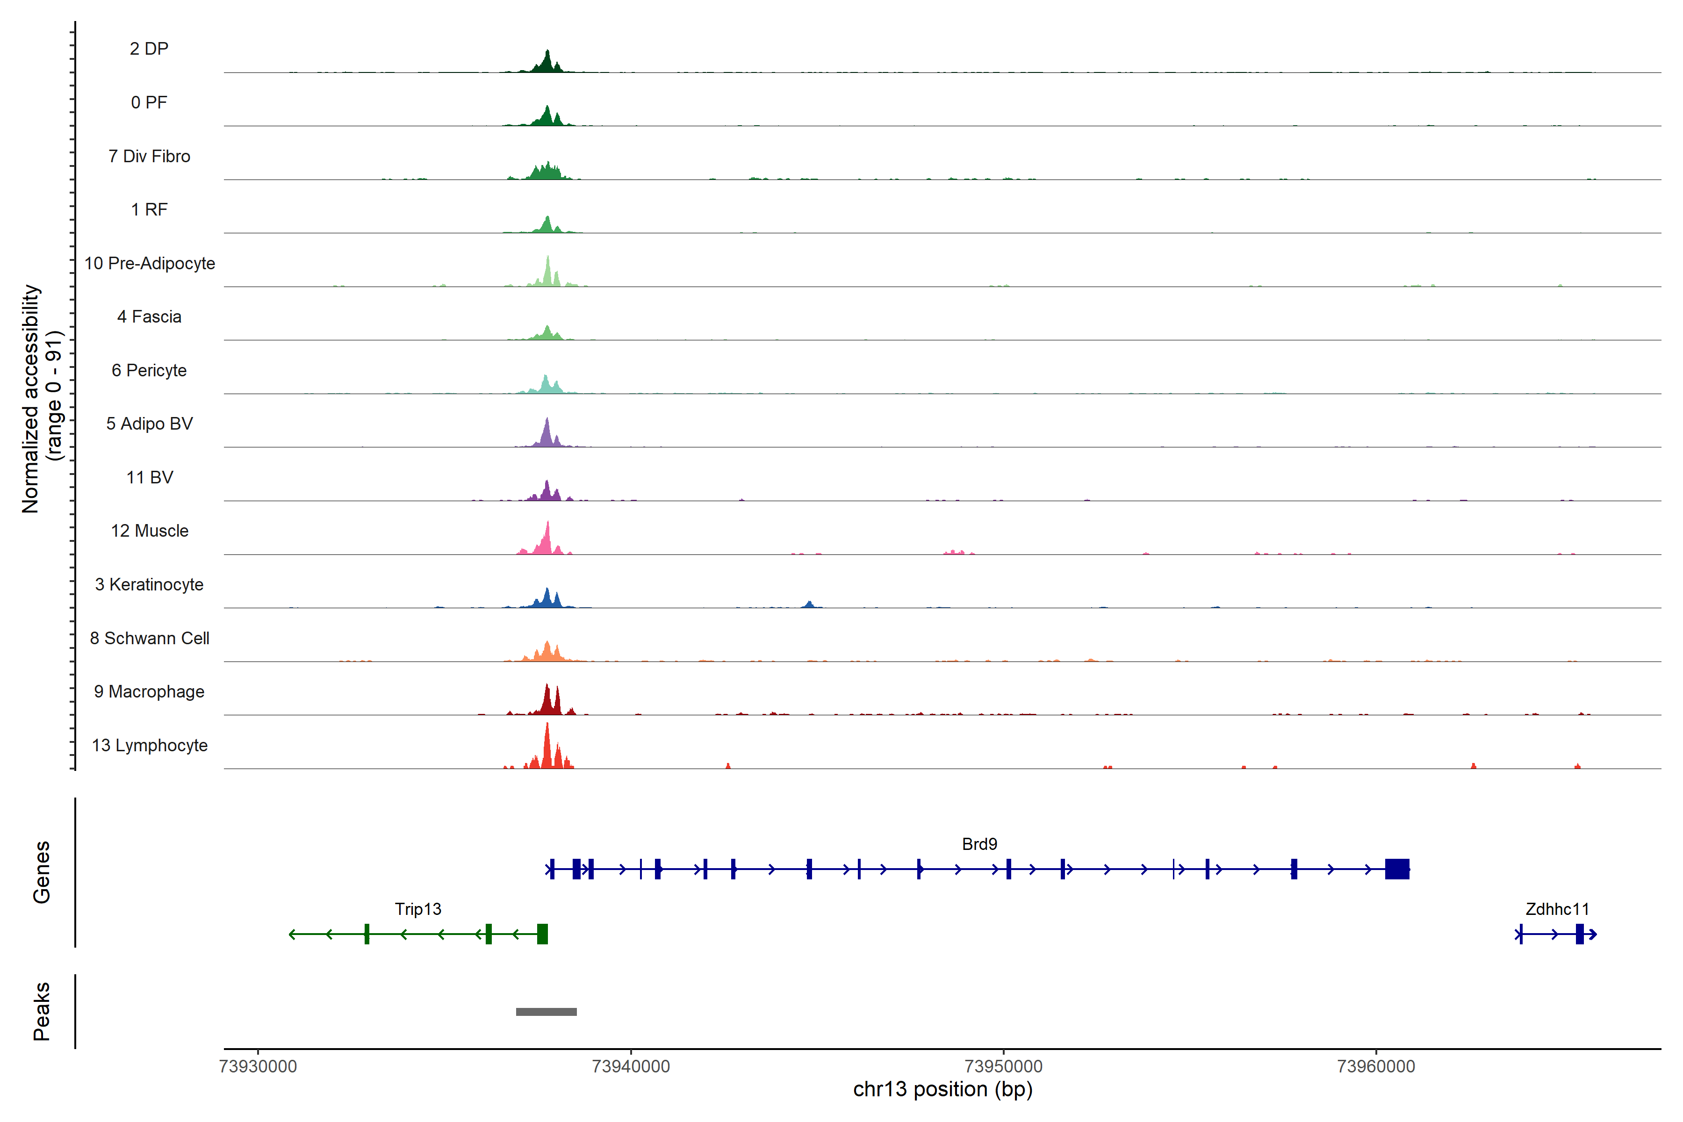Click the 7 Div Fibro track label
Viewport: 1683px width, 1122px height.
point(150,156)
